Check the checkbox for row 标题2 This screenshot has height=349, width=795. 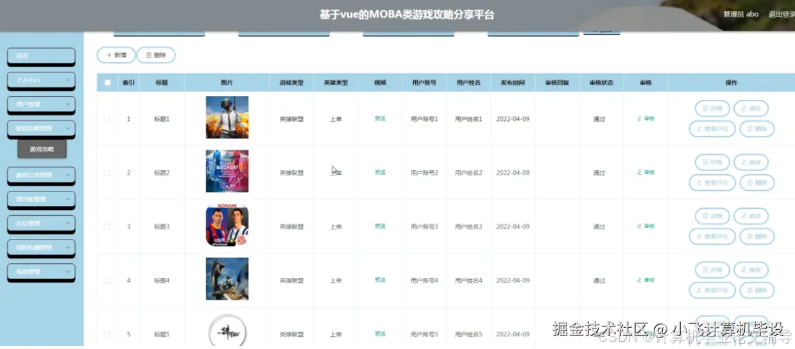[107, 173]
